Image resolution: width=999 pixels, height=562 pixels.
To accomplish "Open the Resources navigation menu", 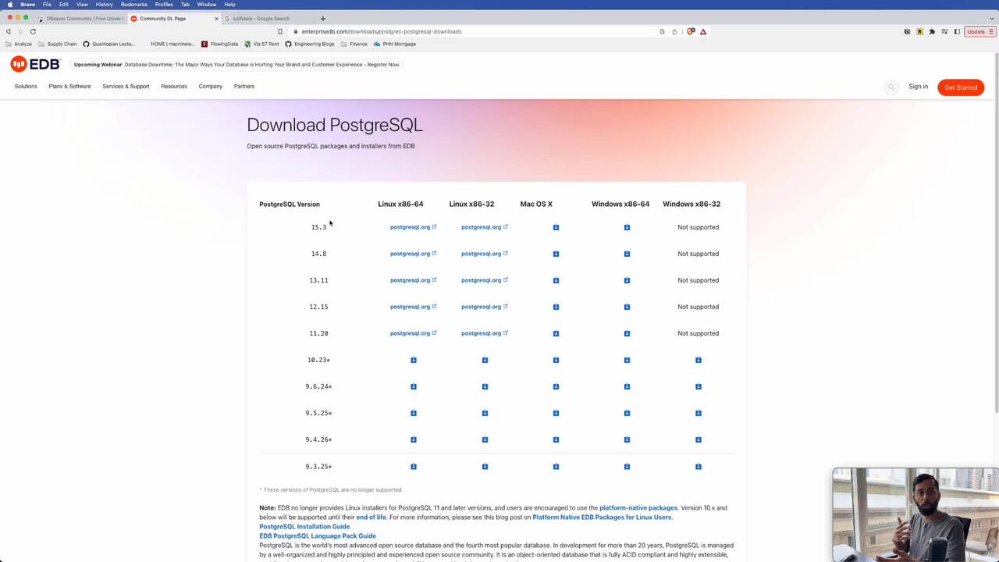I will coord(174,87).
